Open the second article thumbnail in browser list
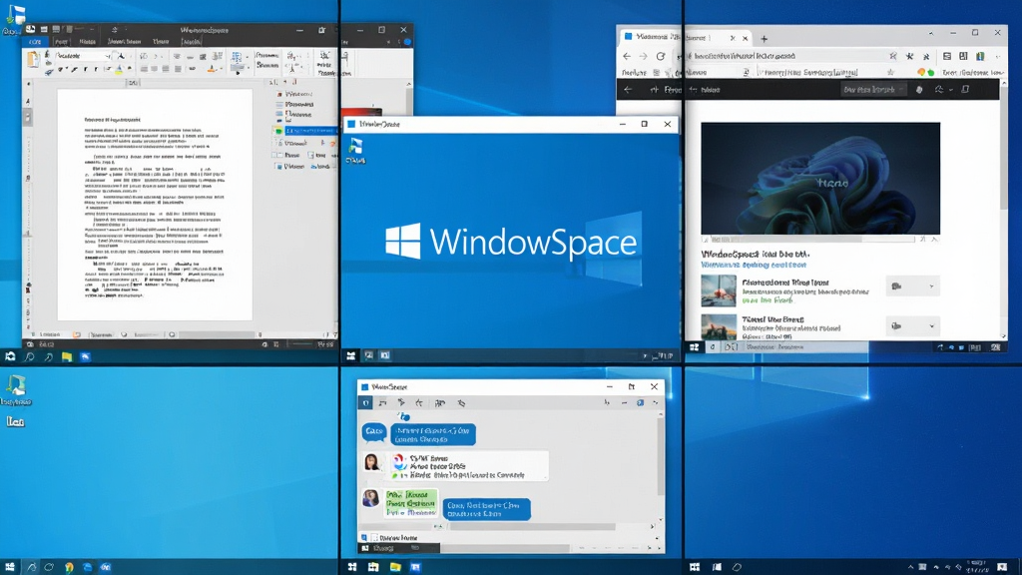This screenshot has width=1022, height=575. click(719, 326)
